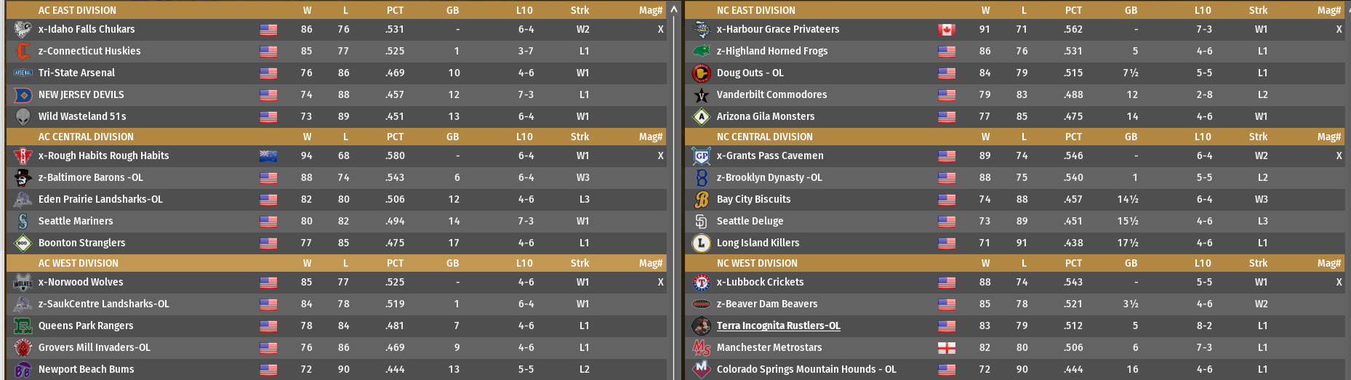Click the Queens Park Rangers logo icon
This screenshot has width=1351, height=380.
(x=23, y=326)
